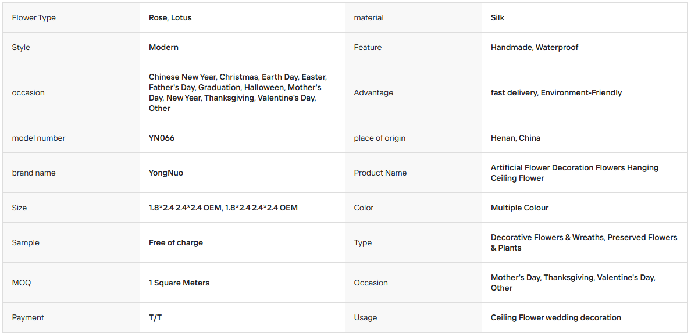
Task: Click the model number value YN066
Action: tap(162, 138)
